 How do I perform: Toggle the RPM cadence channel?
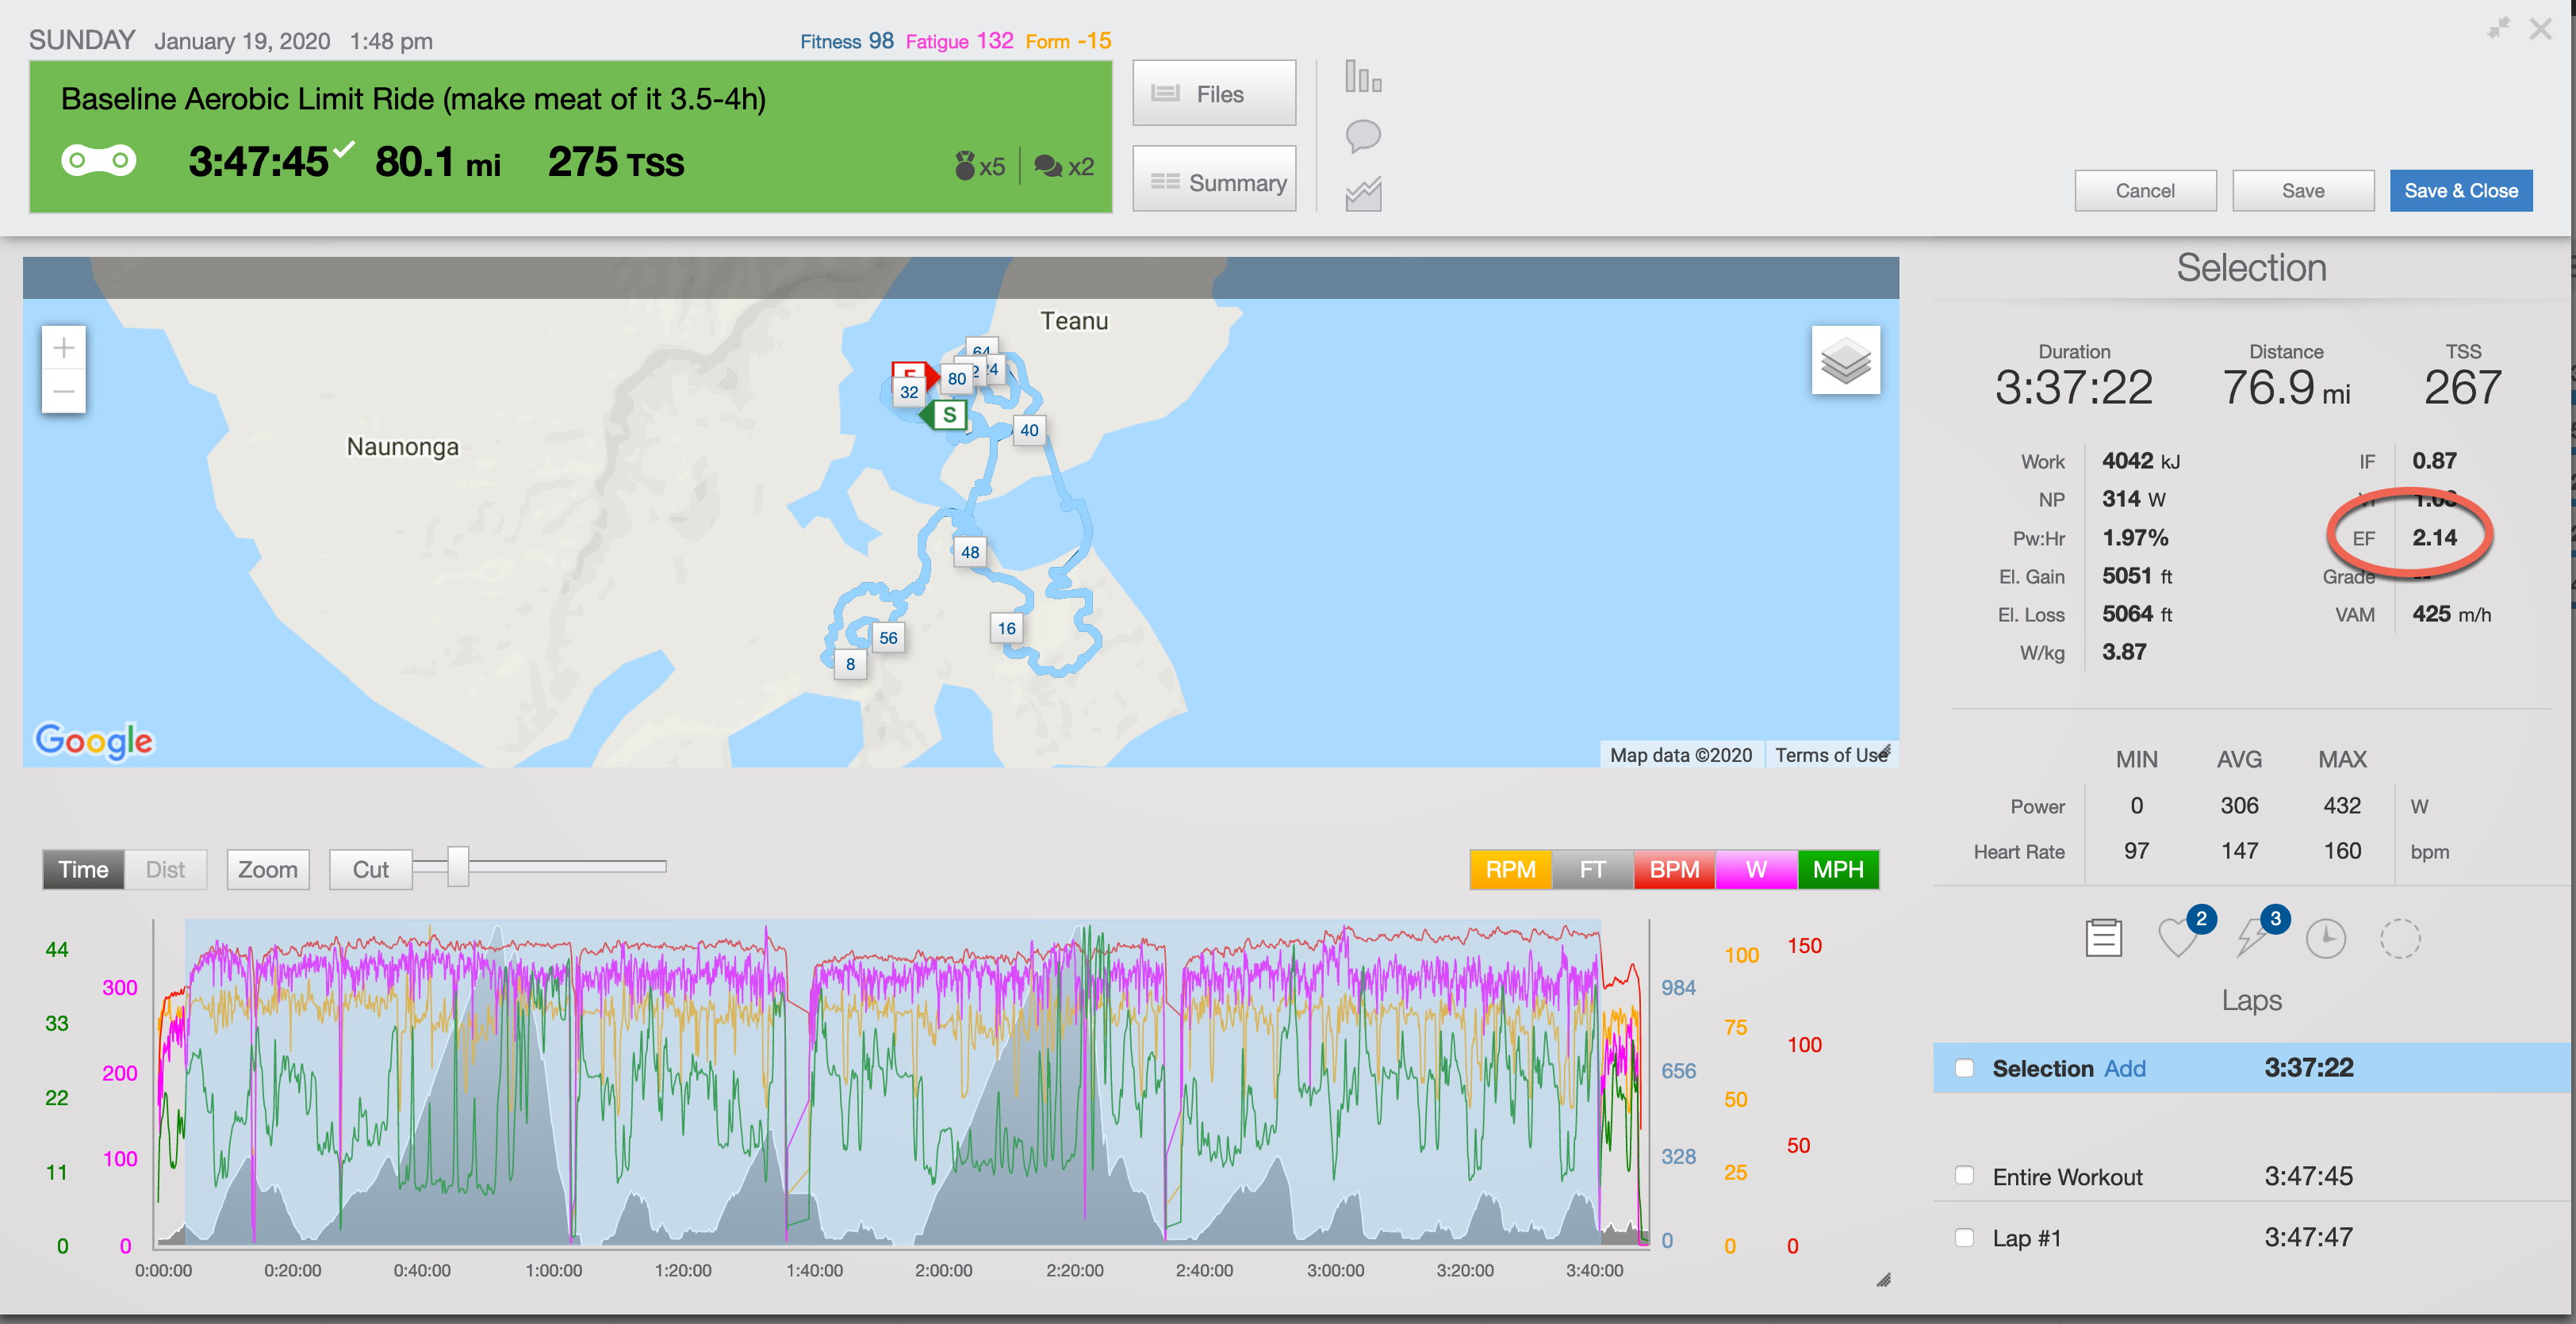(x=1509, y=869)
